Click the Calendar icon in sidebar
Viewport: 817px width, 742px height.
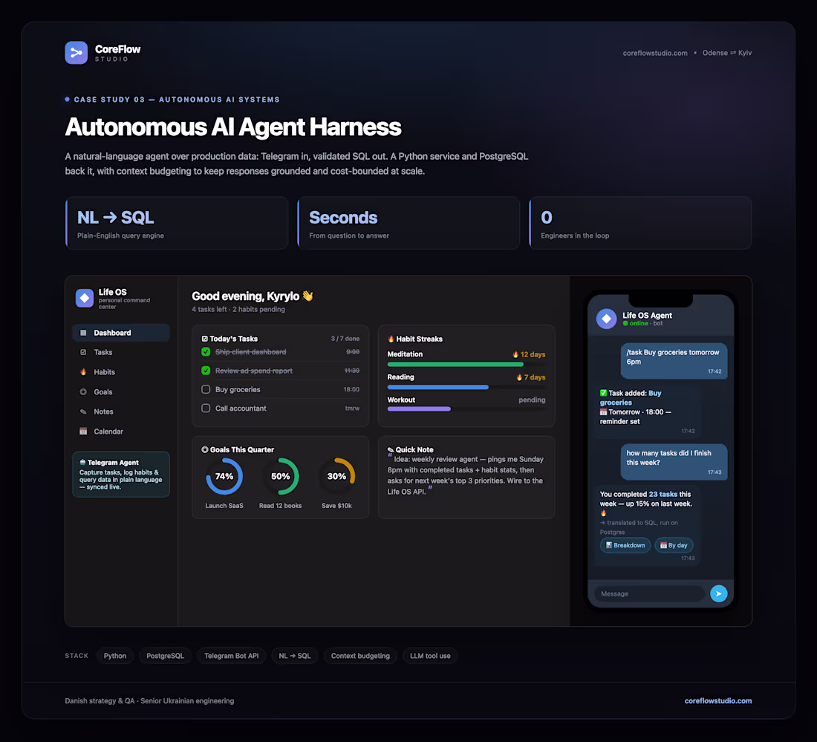click(83, 431)
